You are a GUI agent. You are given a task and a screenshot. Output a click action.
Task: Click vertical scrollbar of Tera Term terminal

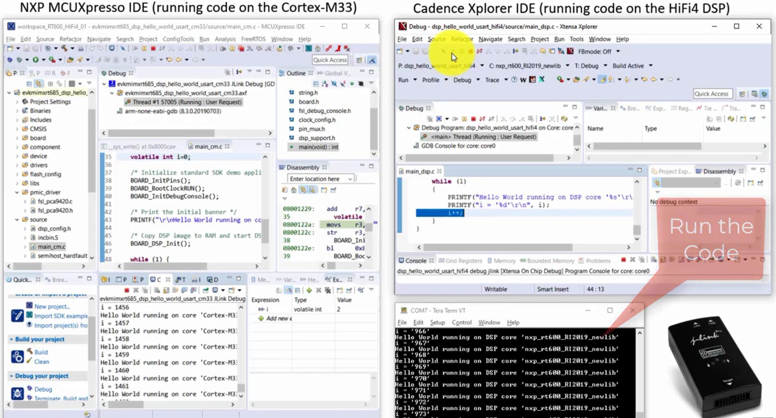click(639, 373)
